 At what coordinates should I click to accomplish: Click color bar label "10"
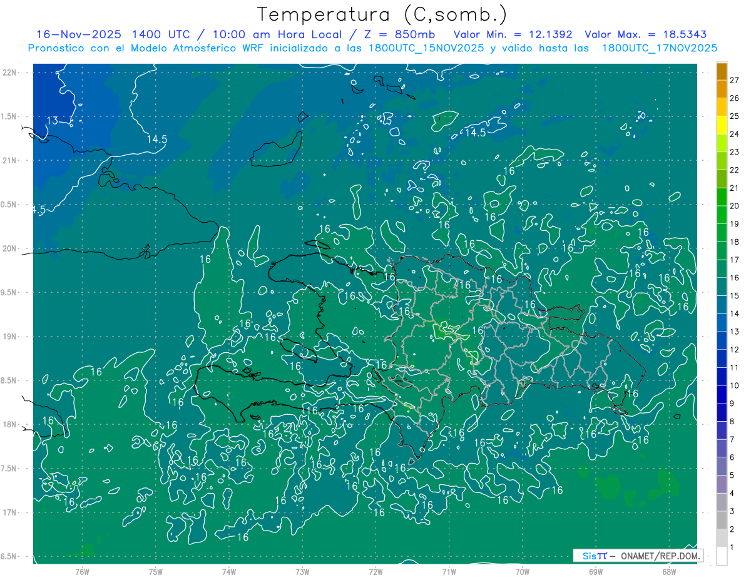pos(734,385)
